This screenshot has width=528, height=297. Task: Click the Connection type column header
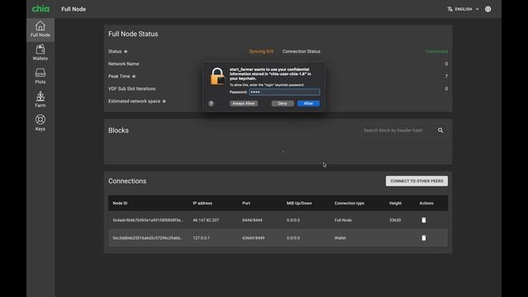[x=349, y=203]
